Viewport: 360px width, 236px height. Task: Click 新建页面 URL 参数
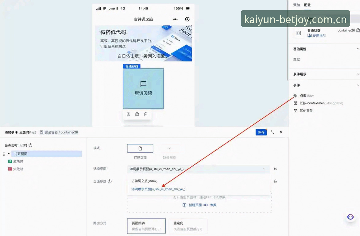pos(199,205)
